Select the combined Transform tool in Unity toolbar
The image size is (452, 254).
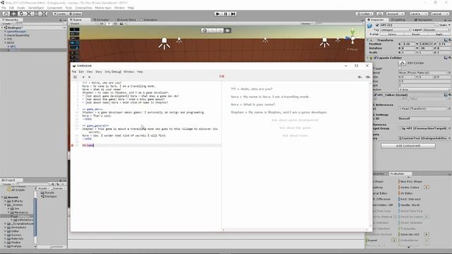click(44, 14)
